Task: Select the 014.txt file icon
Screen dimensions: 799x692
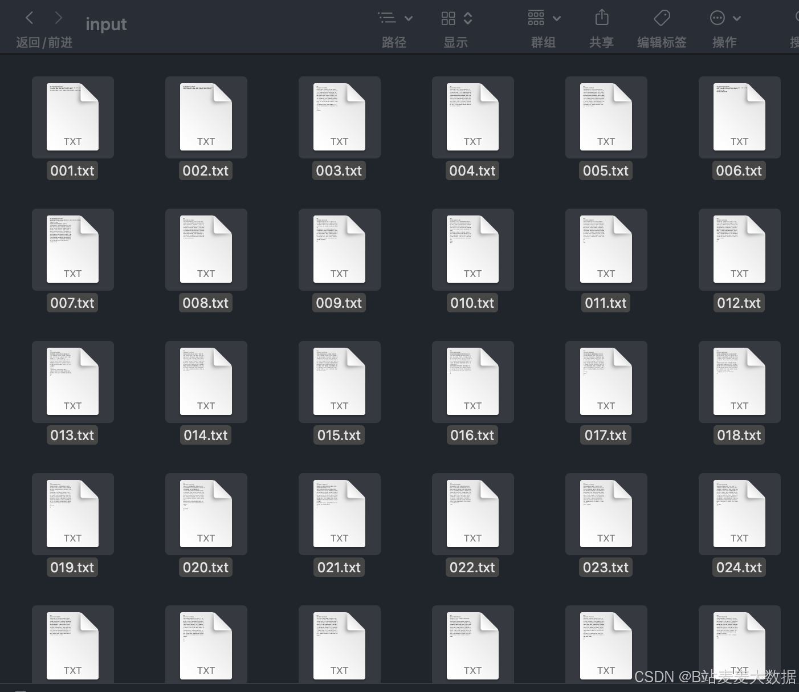Action: pos(206,381)
